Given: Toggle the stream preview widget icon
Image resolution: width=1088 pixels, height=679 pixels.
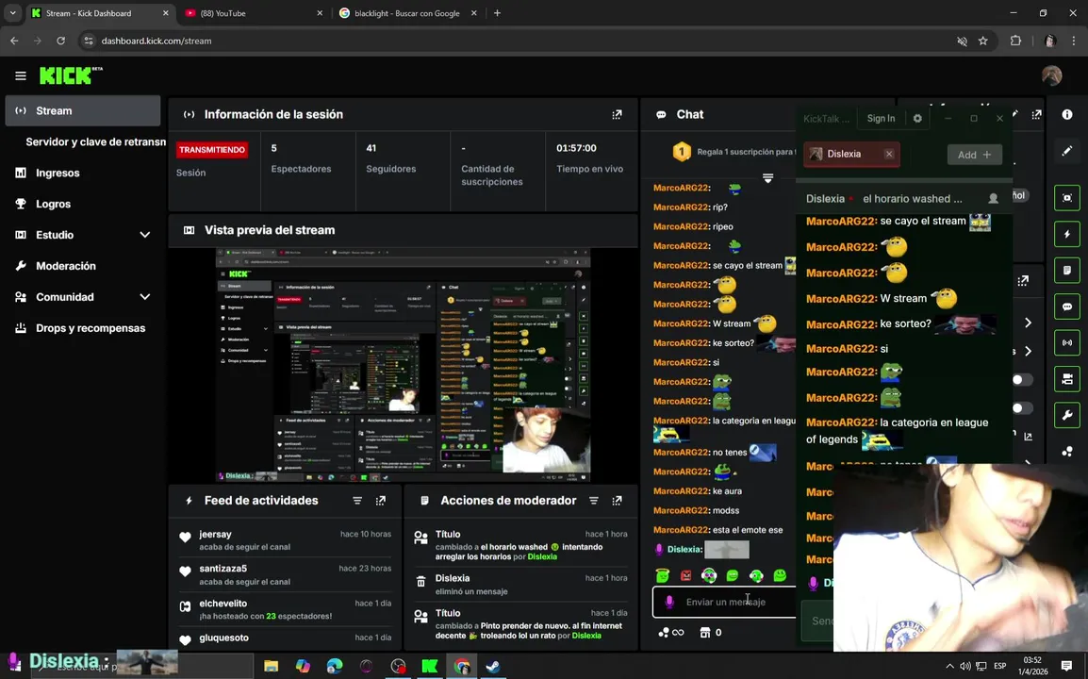Looking at the screenshot, I should [1066, 198].
